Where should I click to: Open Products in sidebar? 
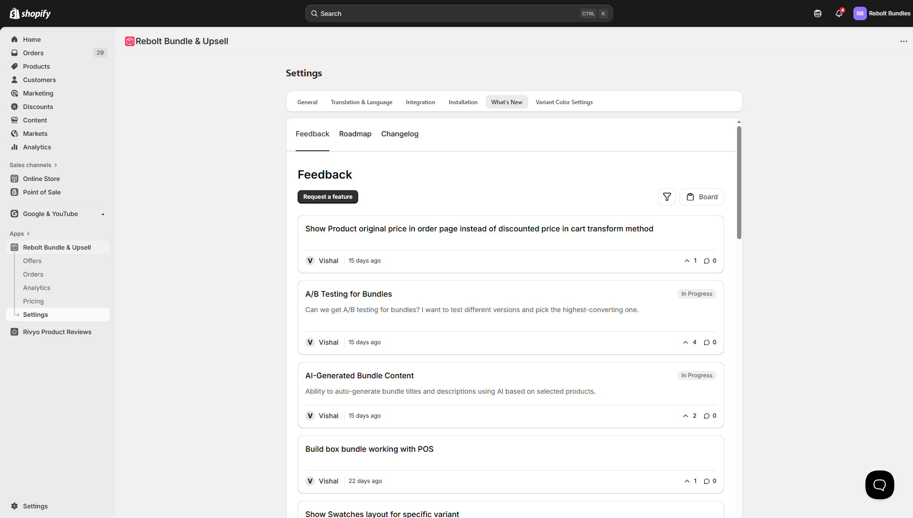pos(58,66)
